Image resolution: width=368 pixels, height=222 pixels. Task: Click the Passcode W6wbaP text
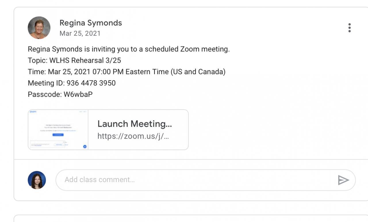(x=60, y=94)
